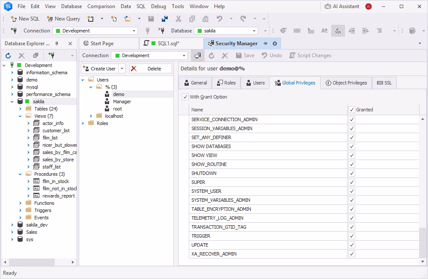
Task: Click the Create User button
Action: (100, 69)
